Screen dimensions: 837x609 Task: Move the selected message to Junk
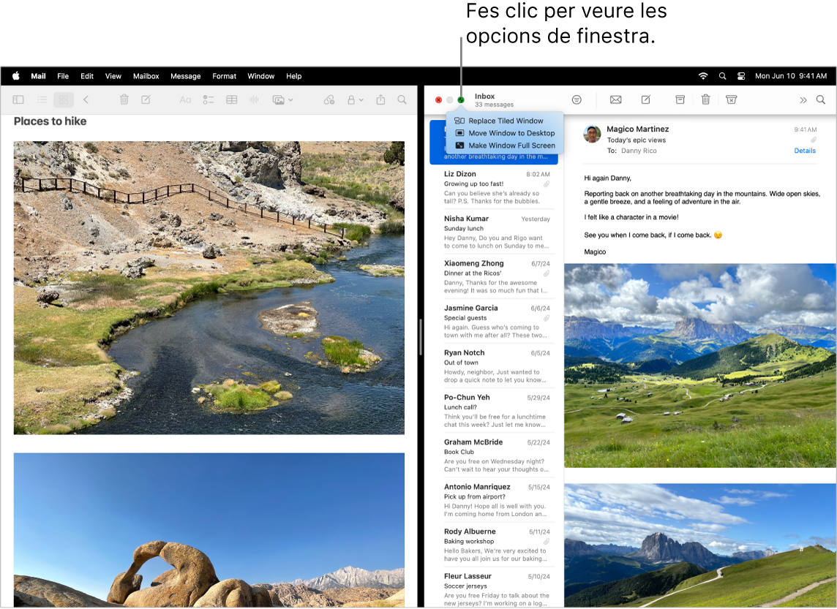tap(732, 99)
